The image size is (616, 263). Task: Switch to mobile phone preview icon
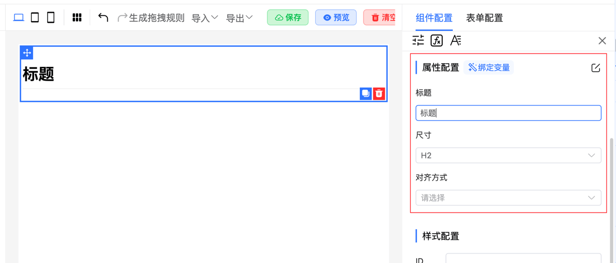point(50,17)
